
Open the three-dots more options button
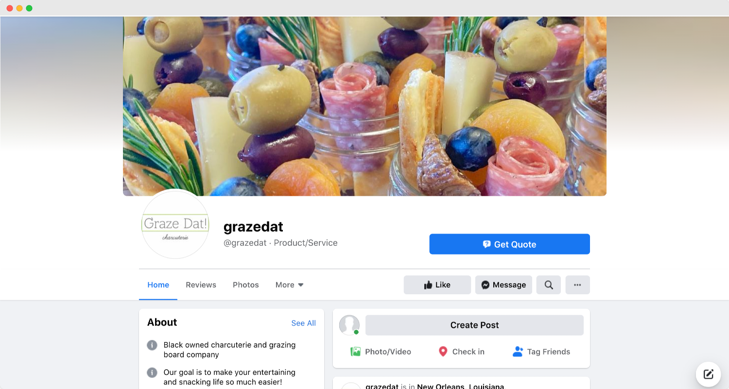coord(577,285)
